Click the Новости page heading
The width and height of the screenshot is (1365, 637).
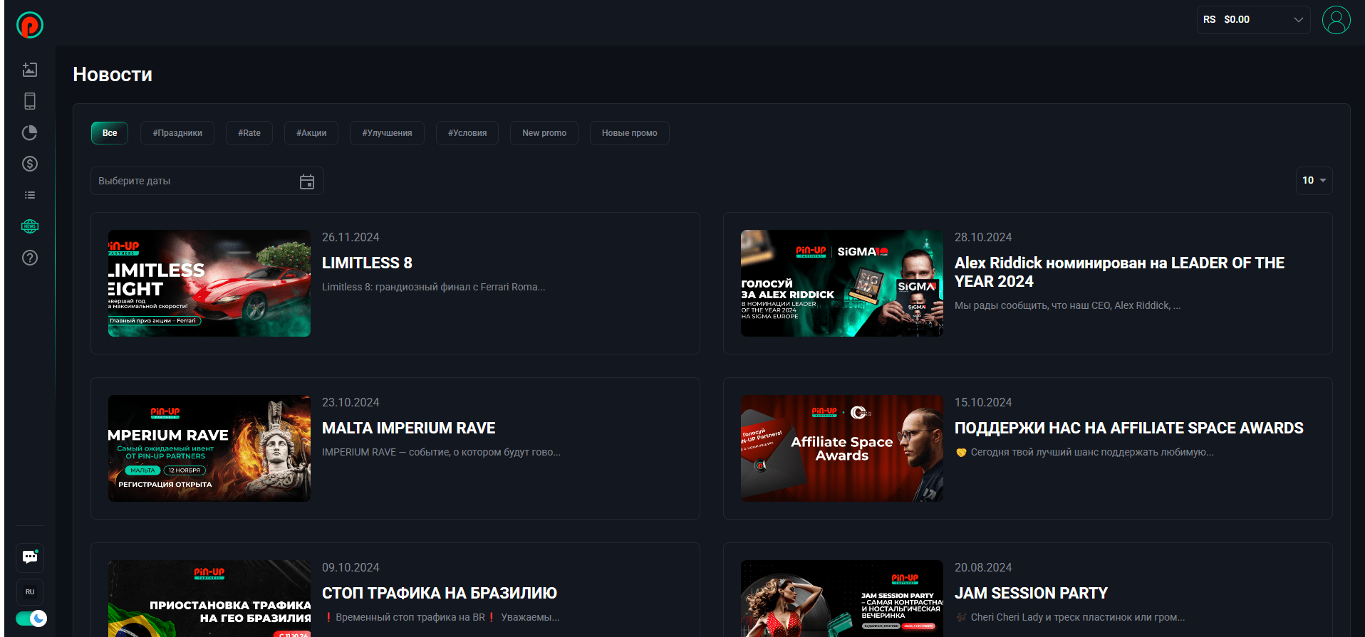(x=113, y=75)
